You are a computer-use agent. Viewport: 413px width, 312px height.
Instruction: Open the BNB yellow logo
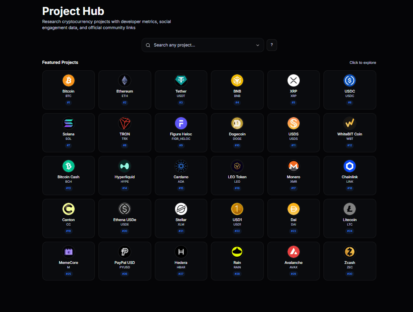(x=237, y=80)
